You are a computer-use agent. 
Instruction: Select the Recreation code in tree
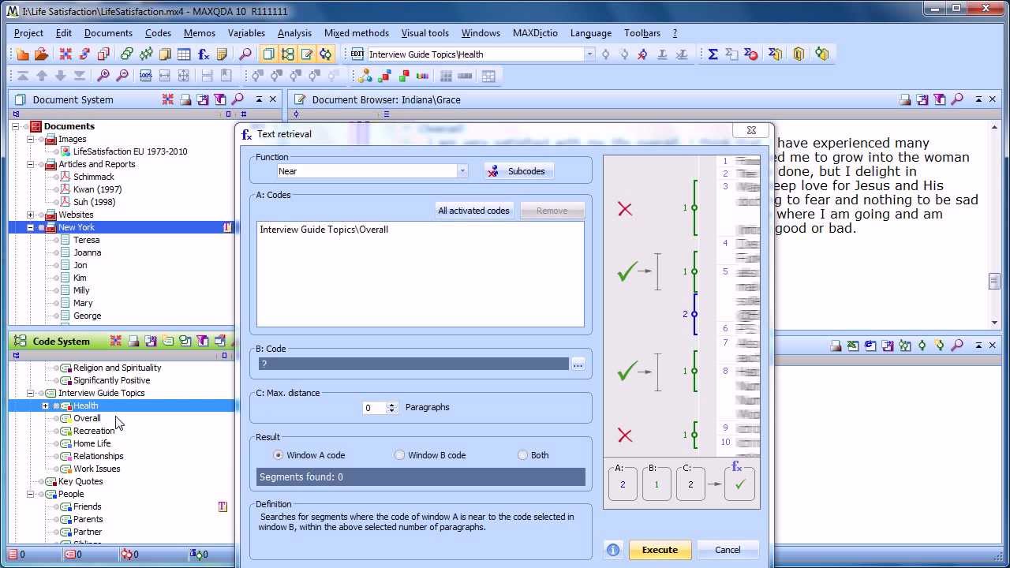pyautogui.click(x=94, y=431)
